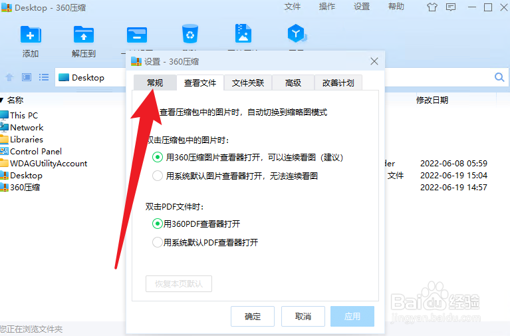Open the feedback message icon in title bar
Screen dimensions: 510x336
(x=451, y=7)
